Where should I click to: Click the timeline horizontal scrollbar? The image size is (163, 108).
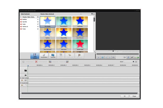click(79, 93)
